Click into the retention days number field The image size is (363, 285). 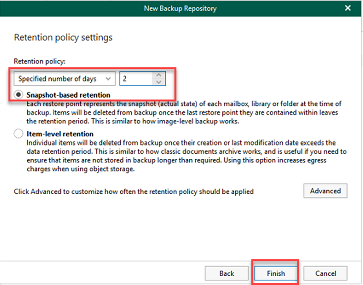click(x=136, y=79)
